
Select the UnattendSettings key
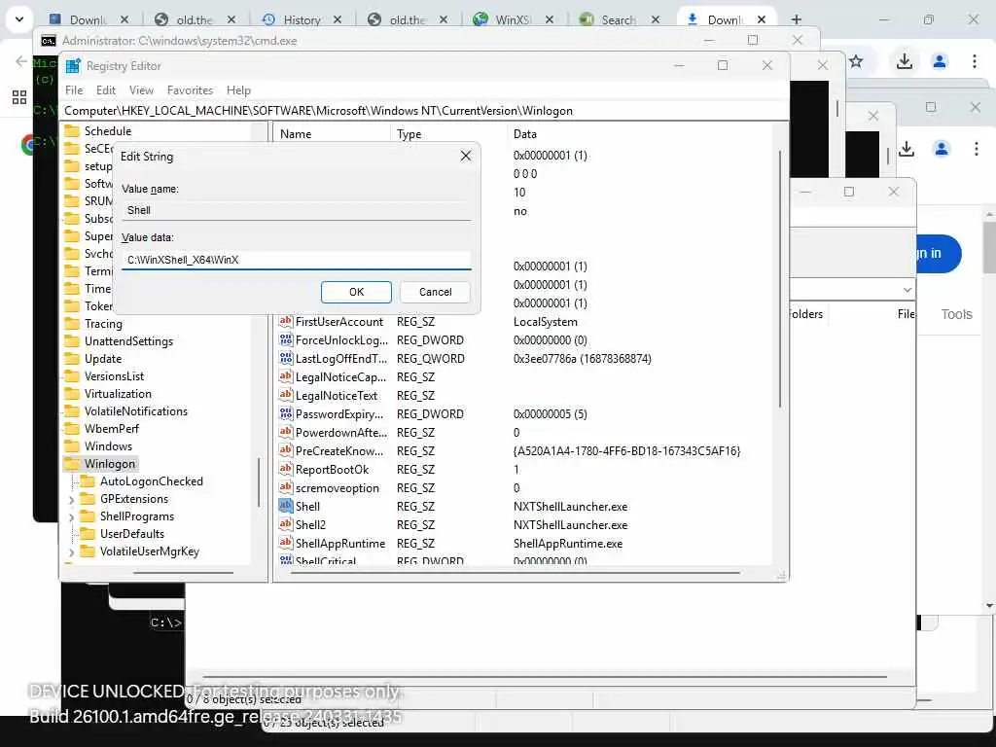pos(128,341)
